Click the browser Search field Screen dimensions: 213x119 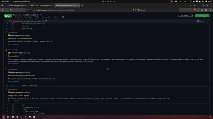tap(158, 10)
